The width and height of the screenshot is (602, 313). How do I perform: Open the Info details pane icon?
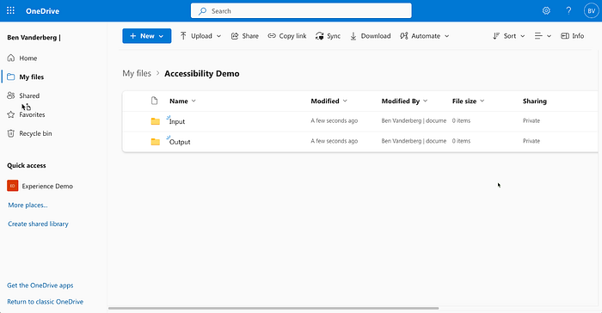[565, 36]
